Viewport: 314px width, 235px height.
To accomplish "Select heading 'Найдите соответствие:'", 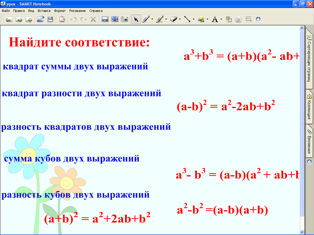I will 79,42.
